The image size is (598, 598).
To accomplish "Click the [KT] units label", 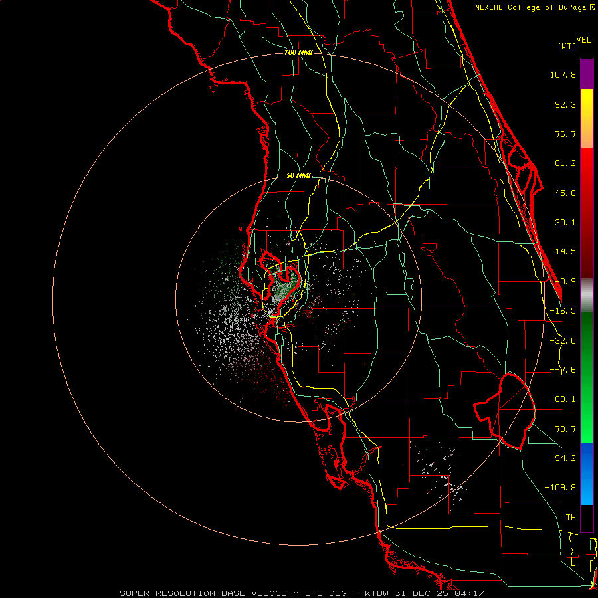I will click(567, 46).
